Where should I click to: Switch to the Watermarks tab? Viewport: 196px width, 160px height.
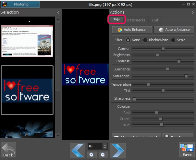[136, 20]
